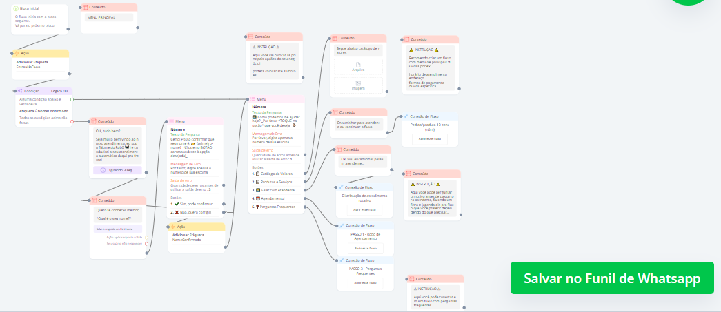
Task: Click the yellow 'resposta válida' output port
Action: coord(146,236)
